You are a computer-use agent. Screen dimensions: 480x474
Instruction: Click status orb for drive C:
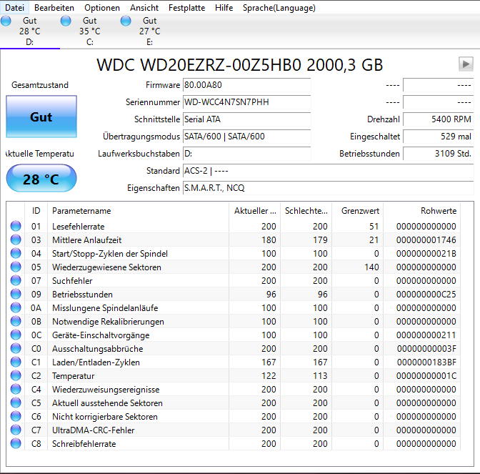66,21
